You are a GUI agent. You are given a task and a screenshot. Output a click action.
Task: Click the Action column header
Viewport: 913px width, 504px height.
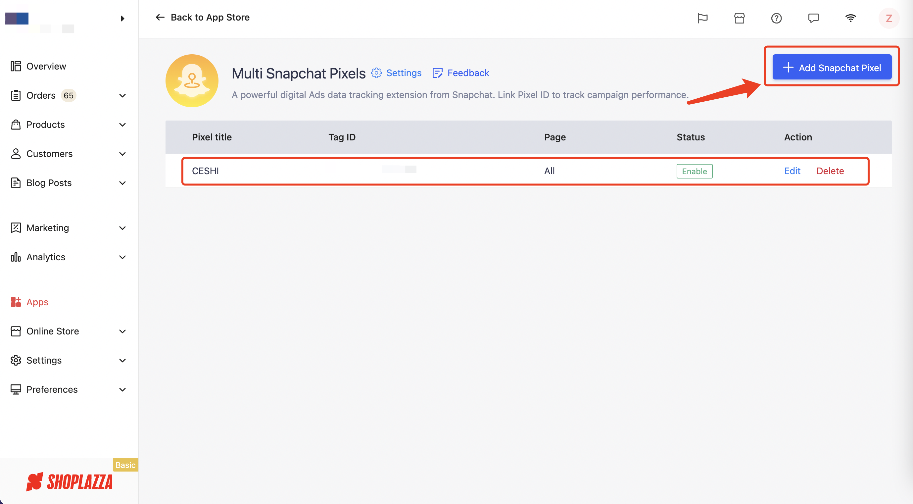(x=797, y=137)
